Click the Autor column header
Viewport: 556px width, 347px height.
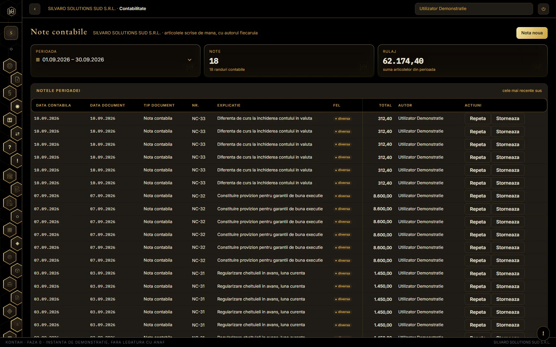pyautogui.click(x=405, y=105)
